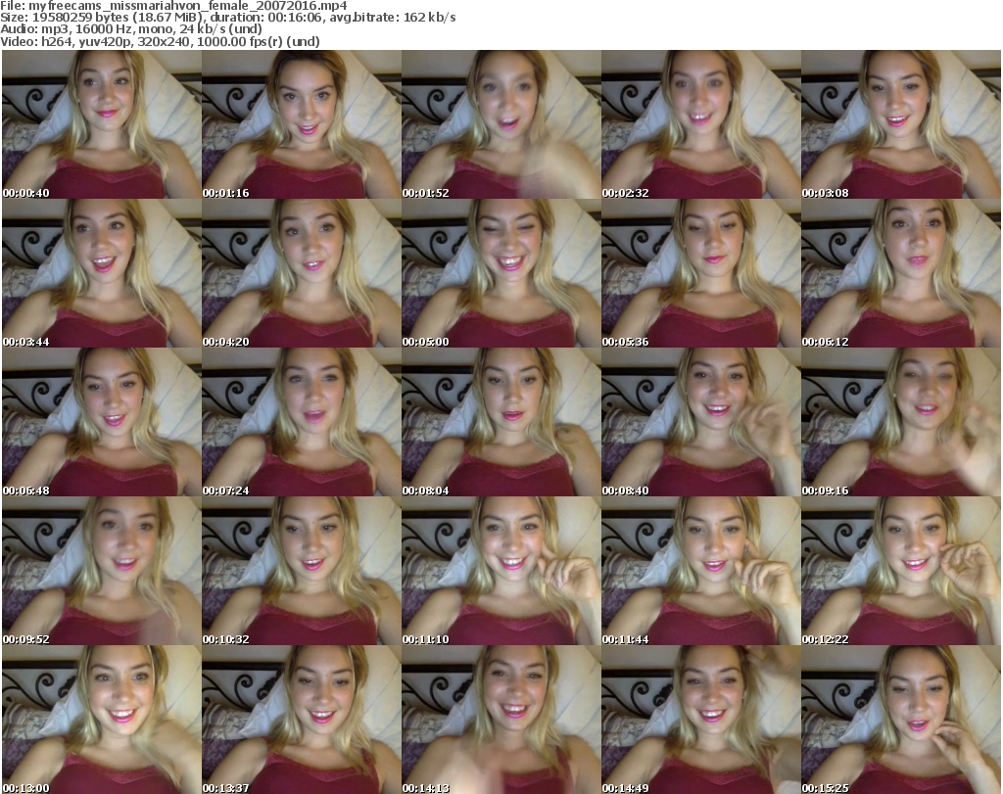Open the snapshot marked 00:13:00
Image resolution: width=1003 pixels, height=794 pixels.
pyautogui.click(x=102, y=720)
